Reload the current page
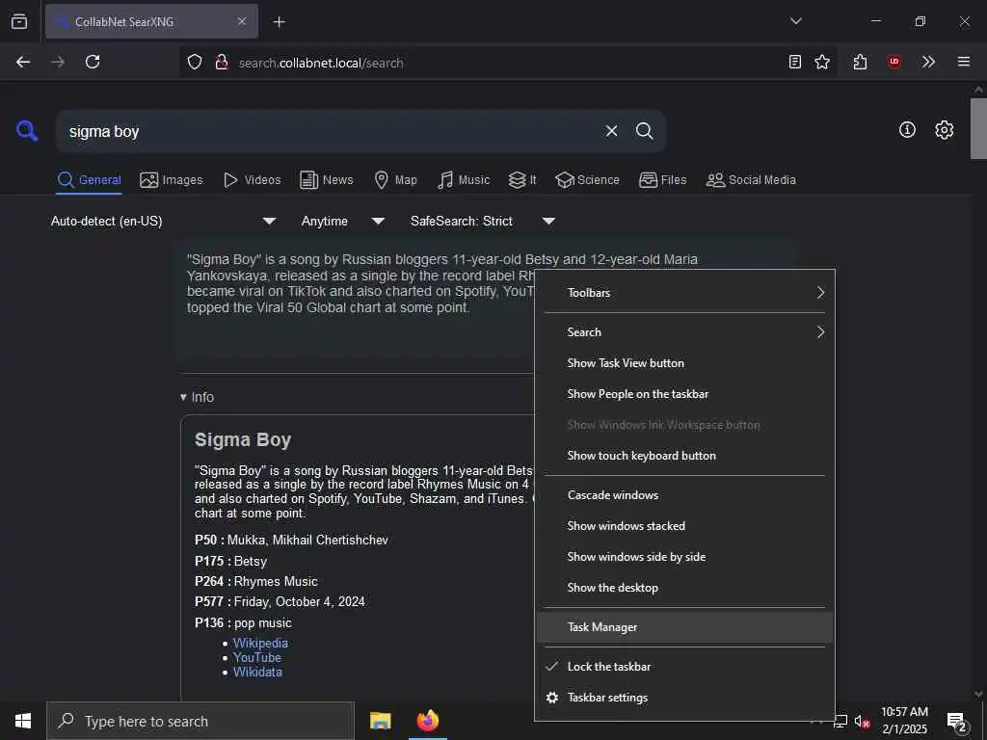 (93, 62)
